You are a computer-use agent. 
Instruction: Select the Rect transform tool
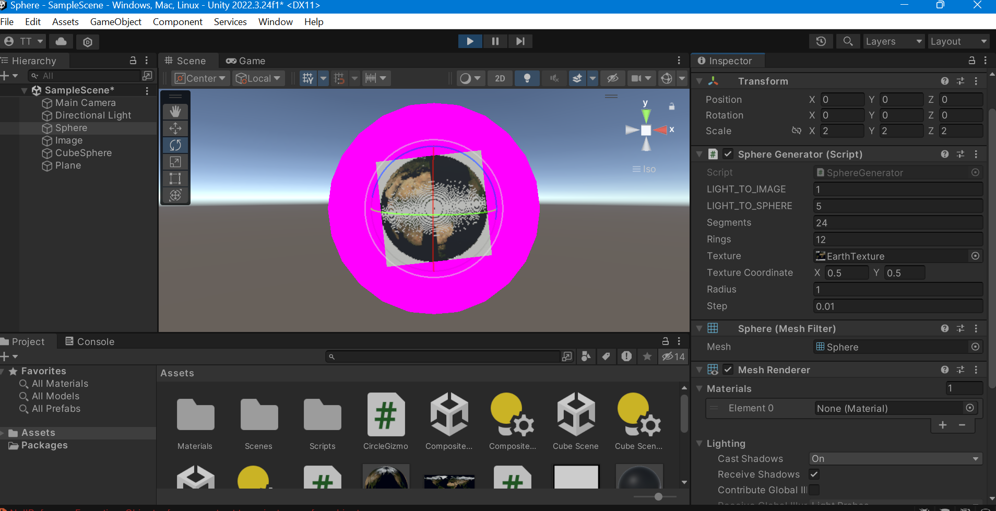click(x=175, y=179)
